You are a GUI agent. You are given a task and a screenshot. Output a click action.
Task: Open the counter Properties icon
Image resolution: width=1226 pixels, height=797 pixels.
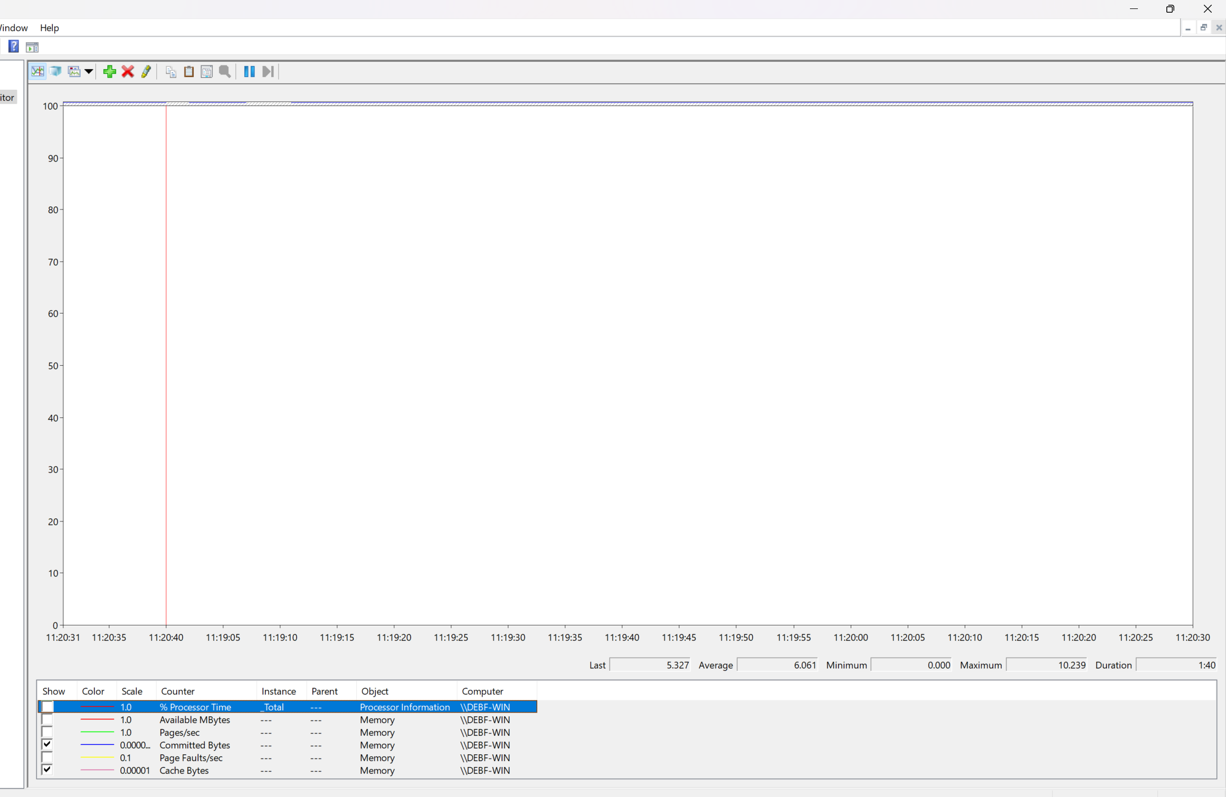206,72
